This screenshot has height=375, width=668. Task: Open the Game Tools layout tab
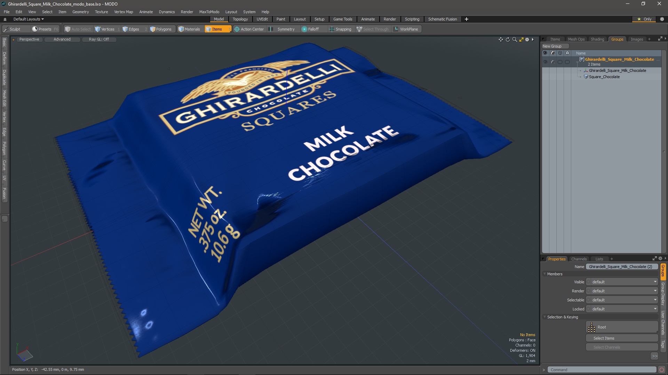[342, 19]
